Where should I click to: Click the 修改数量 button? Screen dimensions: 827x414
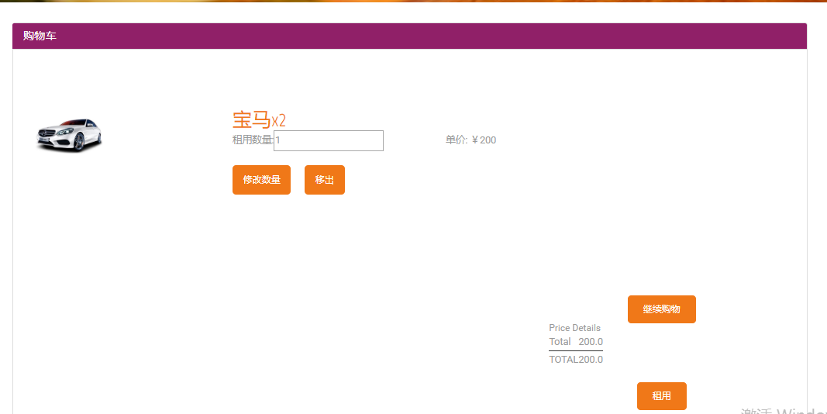[261, 180]
